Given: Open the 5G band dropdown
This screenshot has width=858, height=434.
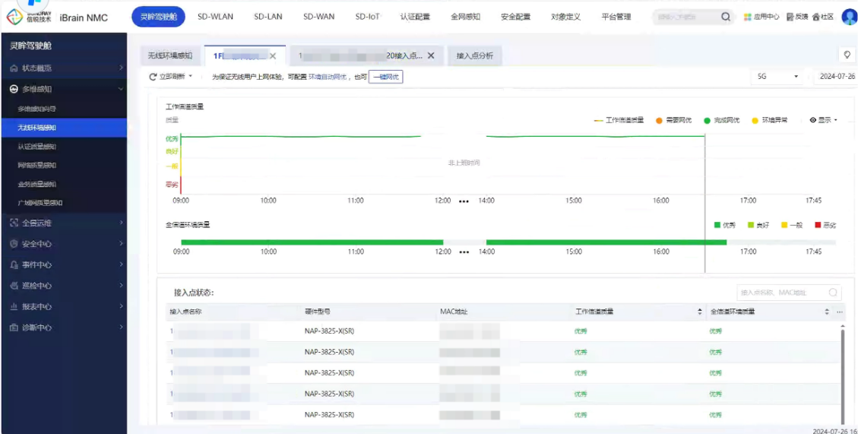Looking at the screenshot, I should [778, 77].
